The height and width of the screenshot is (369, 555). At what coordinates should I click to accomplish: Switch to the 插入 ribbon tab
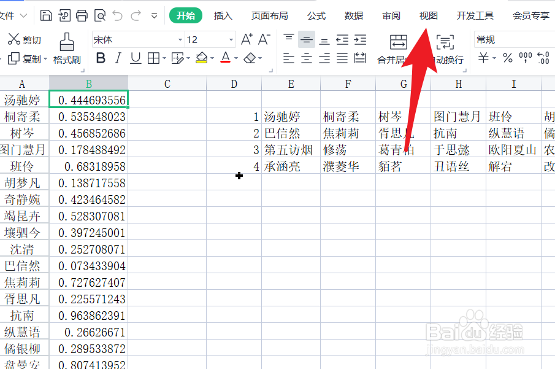tap(223, 15)
